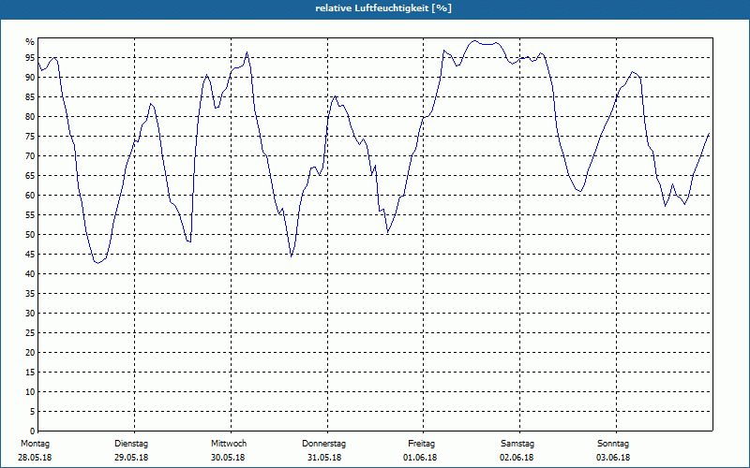Click the date '30.05.18'
This screenshot has width=750, height=468.
(228, 458)
